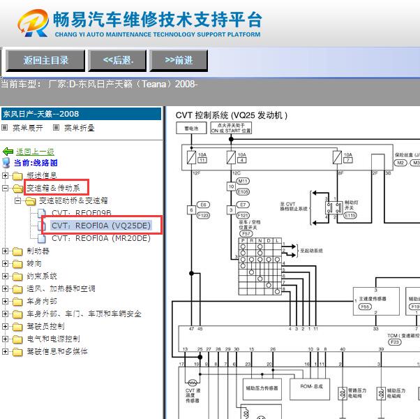Click the 概述信息 folder icon
Screen dimensions: 420x419
[x=17, y=176]
